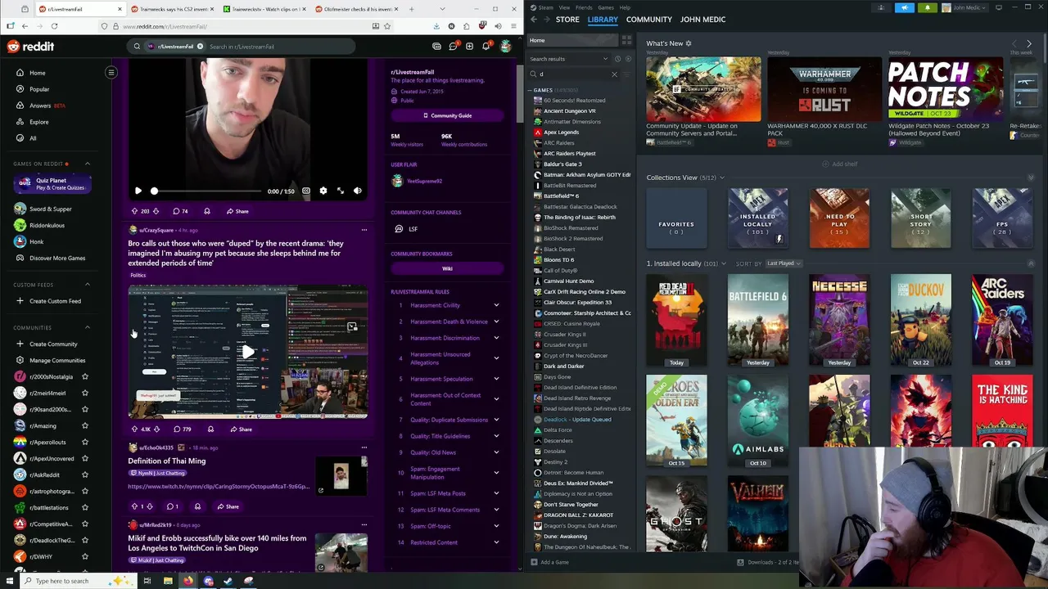Reload the Reddit page in Firefox
The width and height of the screenshot is (1048, 589).
pyautogui.click(x=54, y=26)
